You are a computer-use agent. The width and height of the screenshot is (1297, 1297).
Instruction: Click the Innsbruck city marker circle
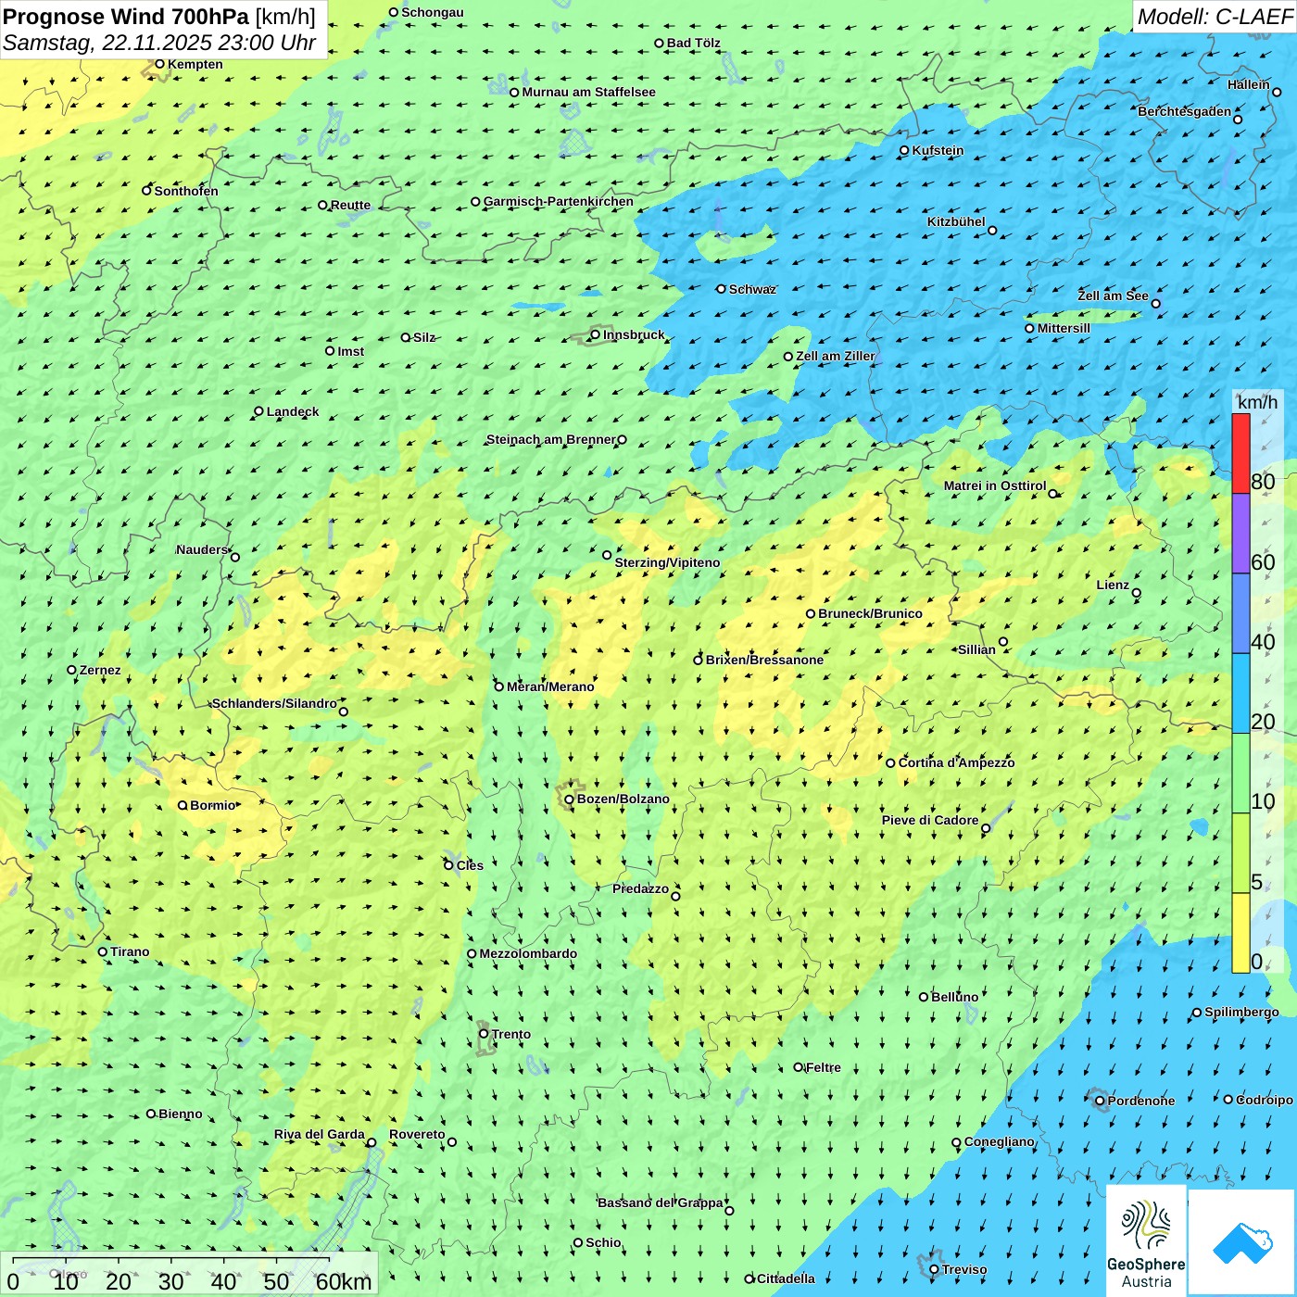596,334
